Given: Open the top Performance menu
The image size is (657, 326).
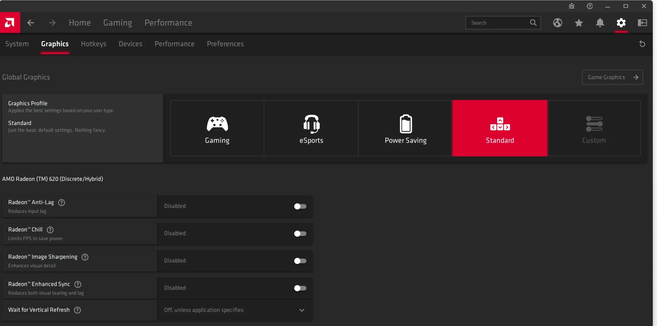Looking at the screenshot, I should [168, 23].
